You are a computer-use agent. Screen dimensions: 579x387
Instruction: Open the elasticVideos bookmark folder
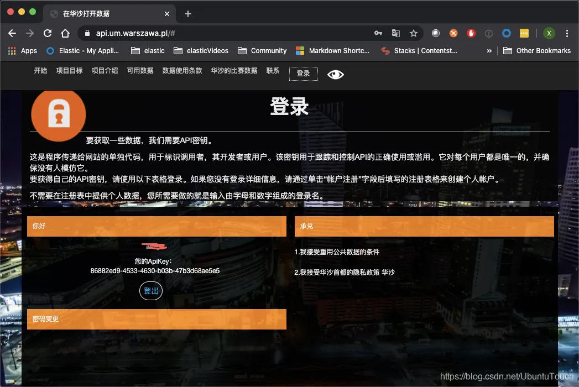pyautogui.click(x=201, y=51)
